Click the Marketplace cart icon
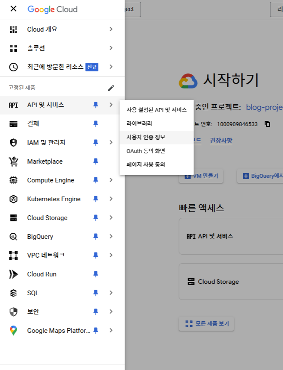 coord(13,162)
